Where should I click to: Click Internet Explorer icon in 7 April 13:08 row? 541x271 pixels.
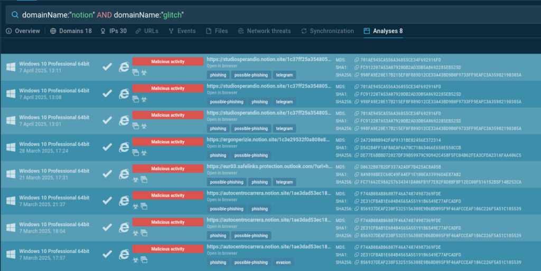124,93
